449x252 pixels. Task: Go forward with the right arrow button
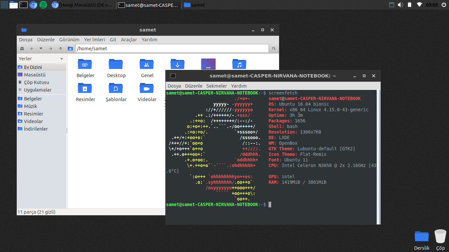(x=50, y=49)
